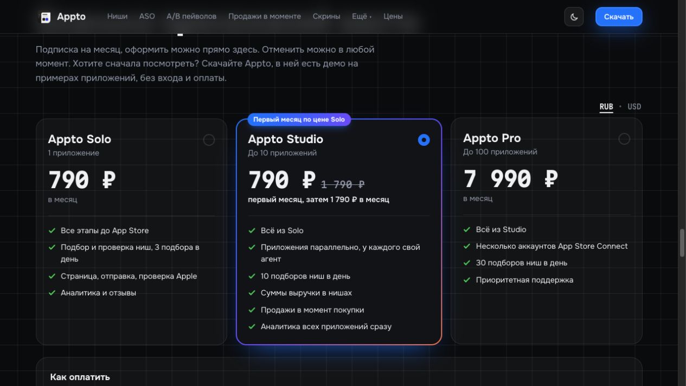Click the 'Appto Pro' card title
The image size is (686, 386).
point(492,138)
